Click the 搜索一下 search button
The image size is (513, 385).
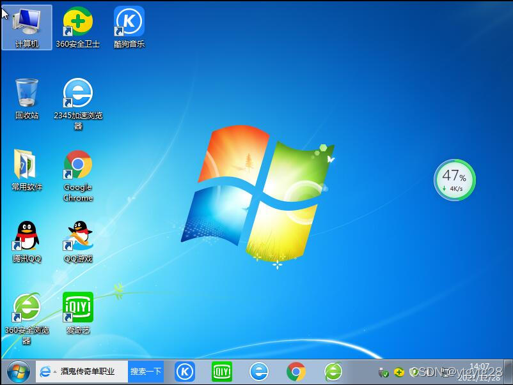146,372
